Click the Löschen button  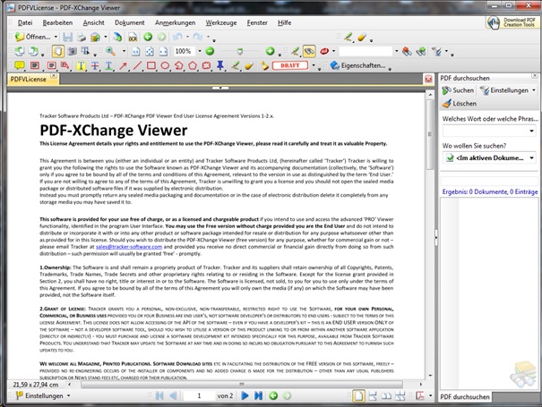pyautogui.click(x=462, y=104)
